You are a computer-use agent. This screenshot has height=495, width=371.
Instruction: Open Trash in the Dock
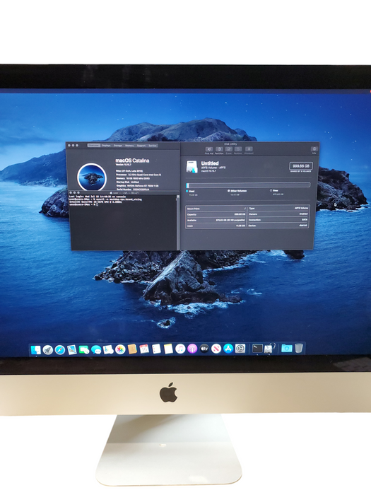[298, 348]
